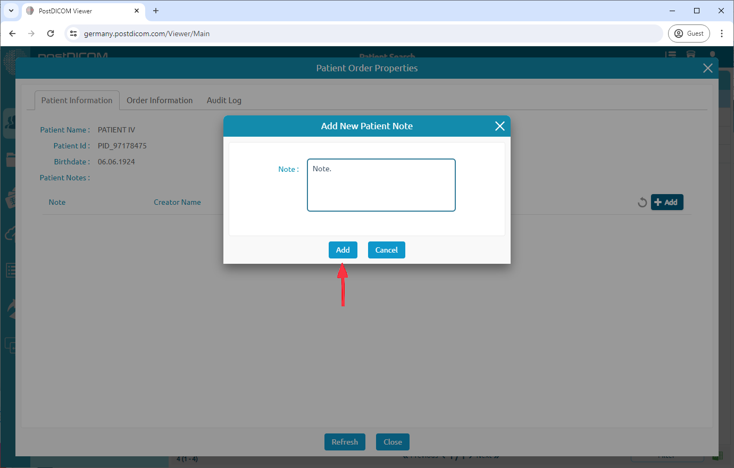The image size is (734, 468).
Task: Click the site information icon in the address bar
Action: click(x=73, y=33)
